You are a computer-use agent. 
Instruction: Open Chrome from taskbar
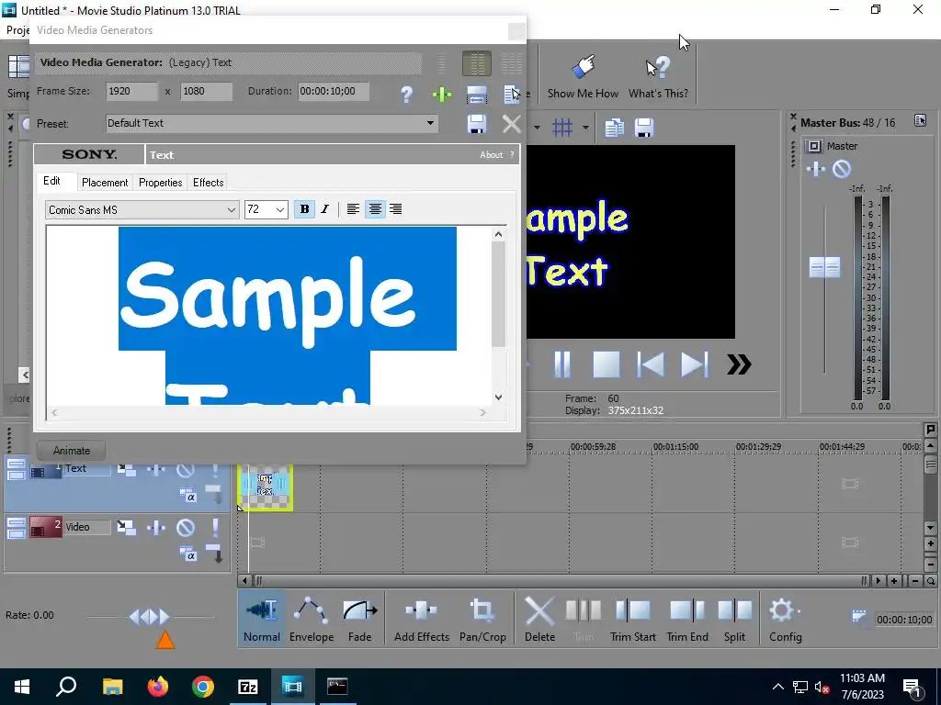[x=203, y=687]
